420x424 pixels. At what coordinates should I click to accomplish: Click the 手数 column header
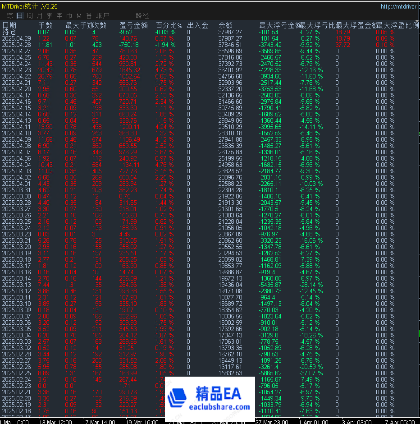click(45, 26)
